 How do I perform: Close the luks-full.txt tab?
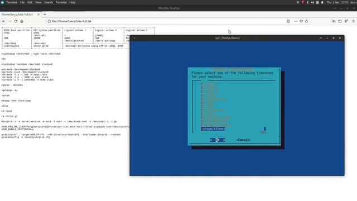point(38,15)
